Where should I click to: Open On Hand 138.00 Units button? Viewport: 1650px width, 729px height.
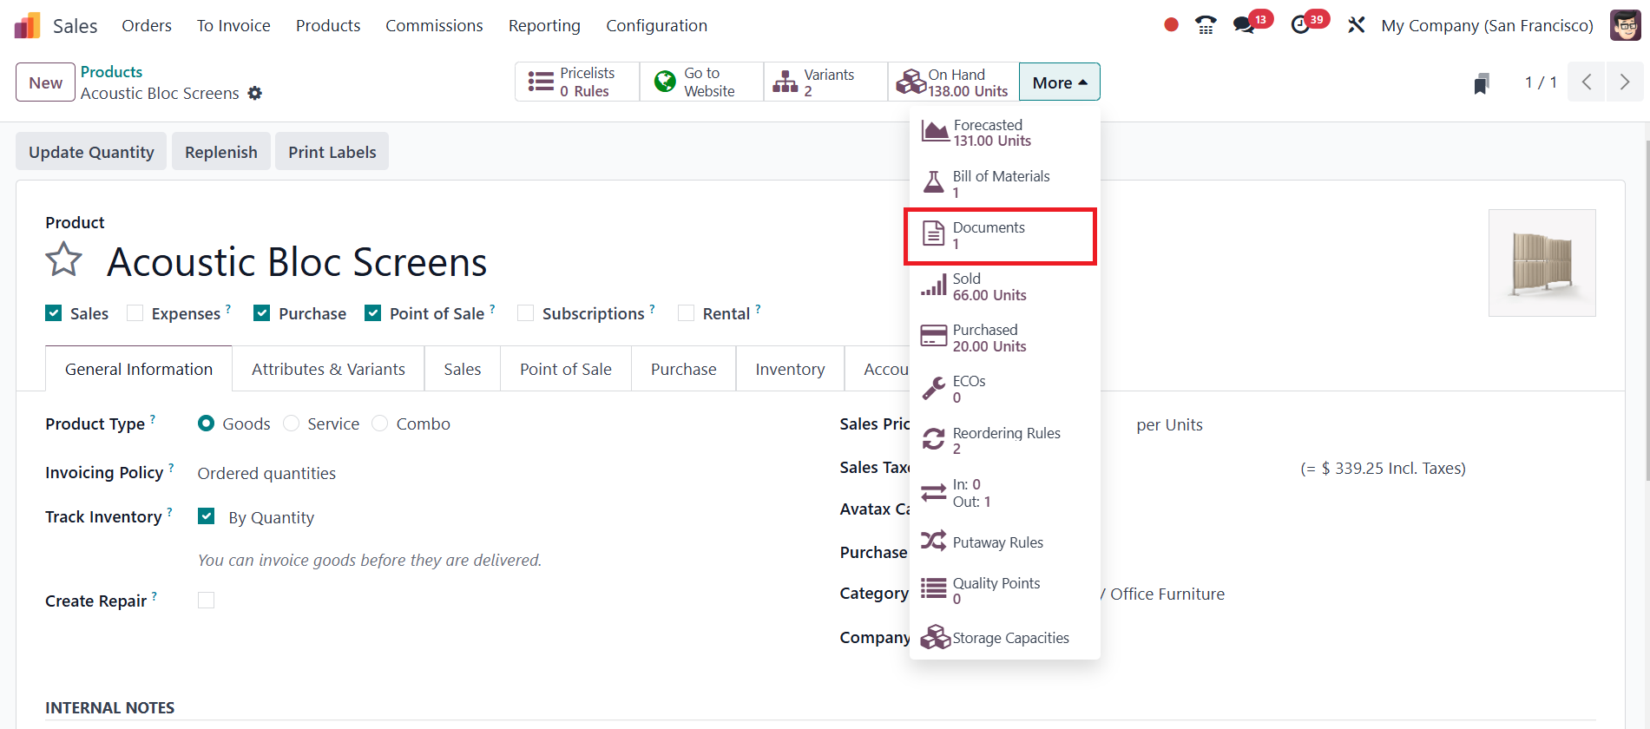coord(953,82)
